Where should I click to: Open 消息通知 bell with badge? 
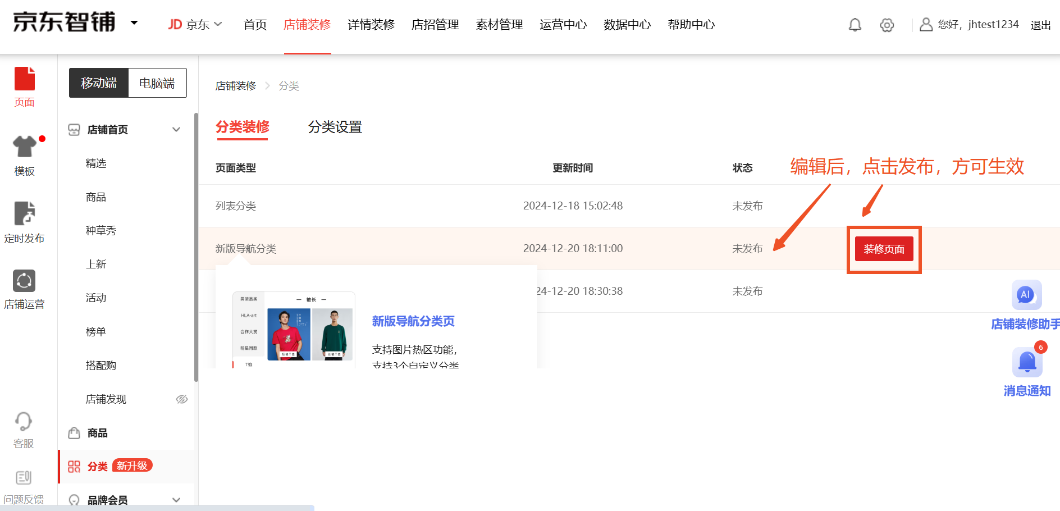coord(1027,363)
